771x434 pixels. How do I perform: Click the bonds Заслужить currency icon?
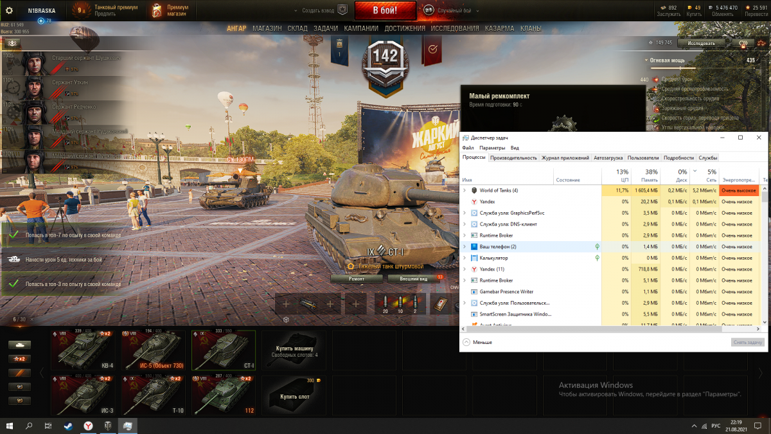tap(663, 7)
